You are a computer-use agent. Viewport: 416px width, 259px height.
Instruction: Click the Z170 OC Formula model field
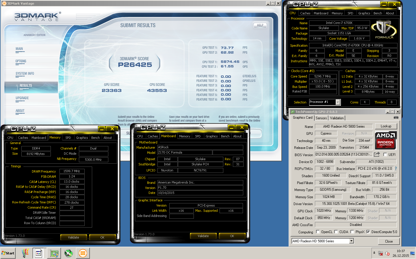[x=185, y=152]
